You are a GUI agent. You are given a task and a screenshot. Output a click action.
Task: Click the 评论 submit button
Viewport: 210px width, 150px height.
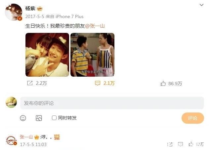tap(193, 118)
